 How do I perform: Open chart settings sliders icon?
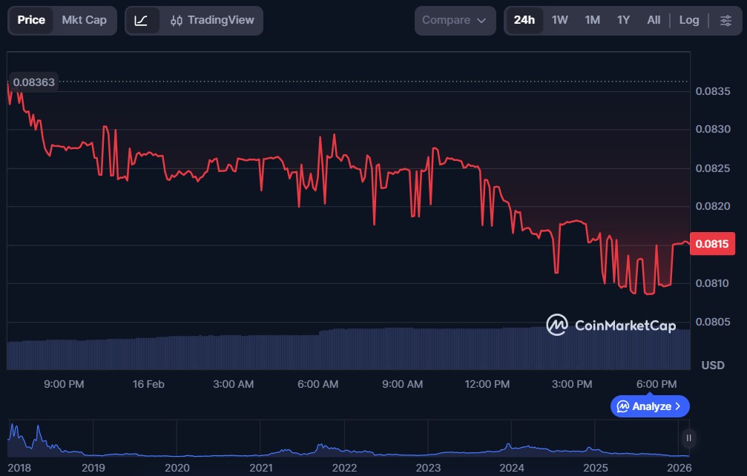tap(725, 20)
